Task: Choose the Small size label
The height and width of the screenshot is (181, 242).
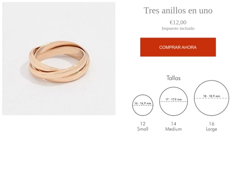Action: pyautogui.click(x=143, y=129)
